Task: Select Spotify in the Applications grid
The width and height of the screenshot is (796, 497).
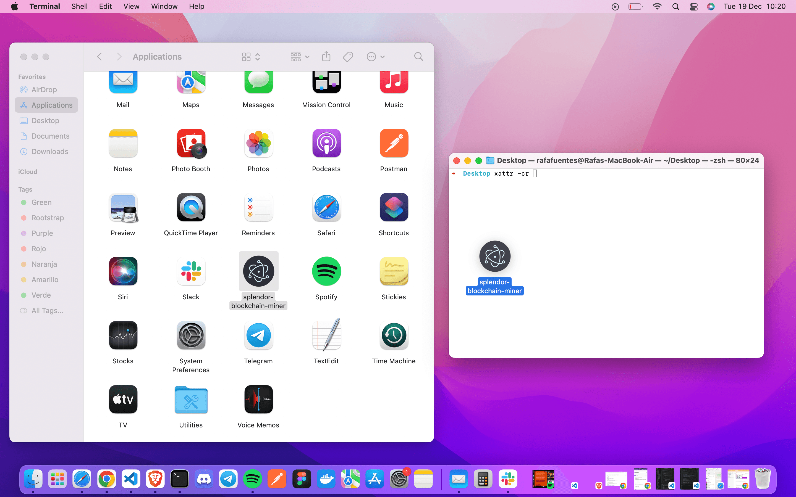Action: [x=326, y=271]
